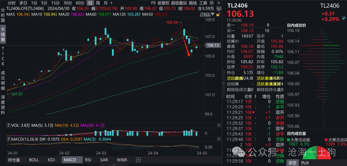The image size is (347, 166).
Task: Add a new indicator with plus icon
Action: coord(138,160)
